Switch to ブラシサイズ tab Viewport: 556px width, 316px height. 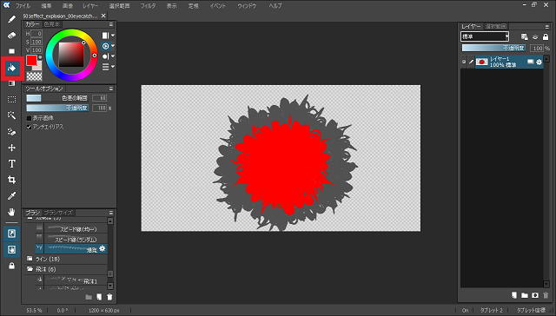point(58,213)
